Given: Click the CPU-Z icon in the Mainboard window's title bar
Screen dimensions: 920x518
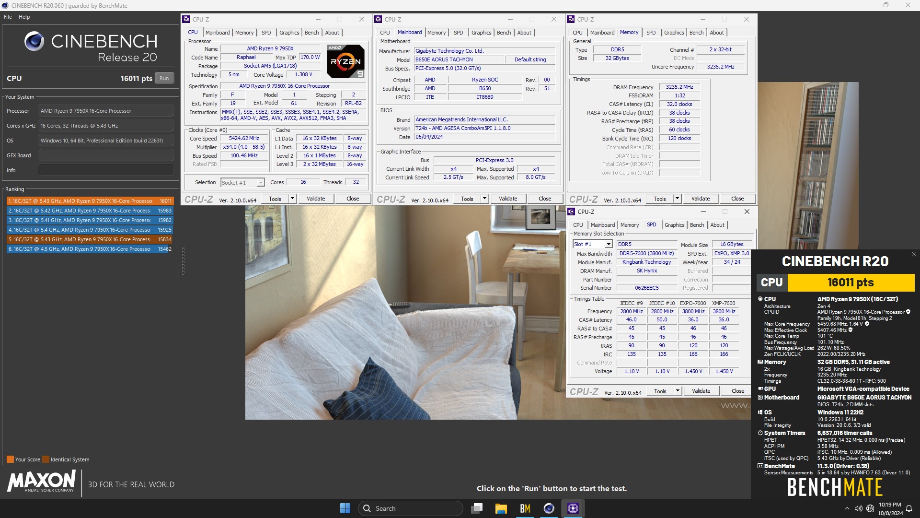Looking at the screenshot, I should (x=379, y=19).
